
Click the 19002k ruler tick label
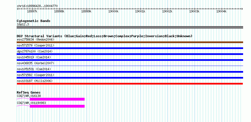coord(168,11)
